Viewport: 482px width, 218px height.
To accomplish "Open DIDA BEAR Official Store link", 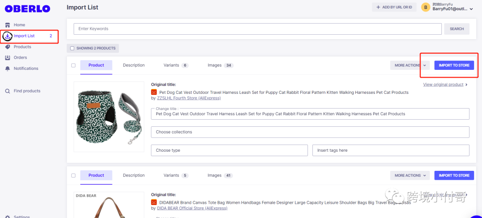I will tap(192, 208).
